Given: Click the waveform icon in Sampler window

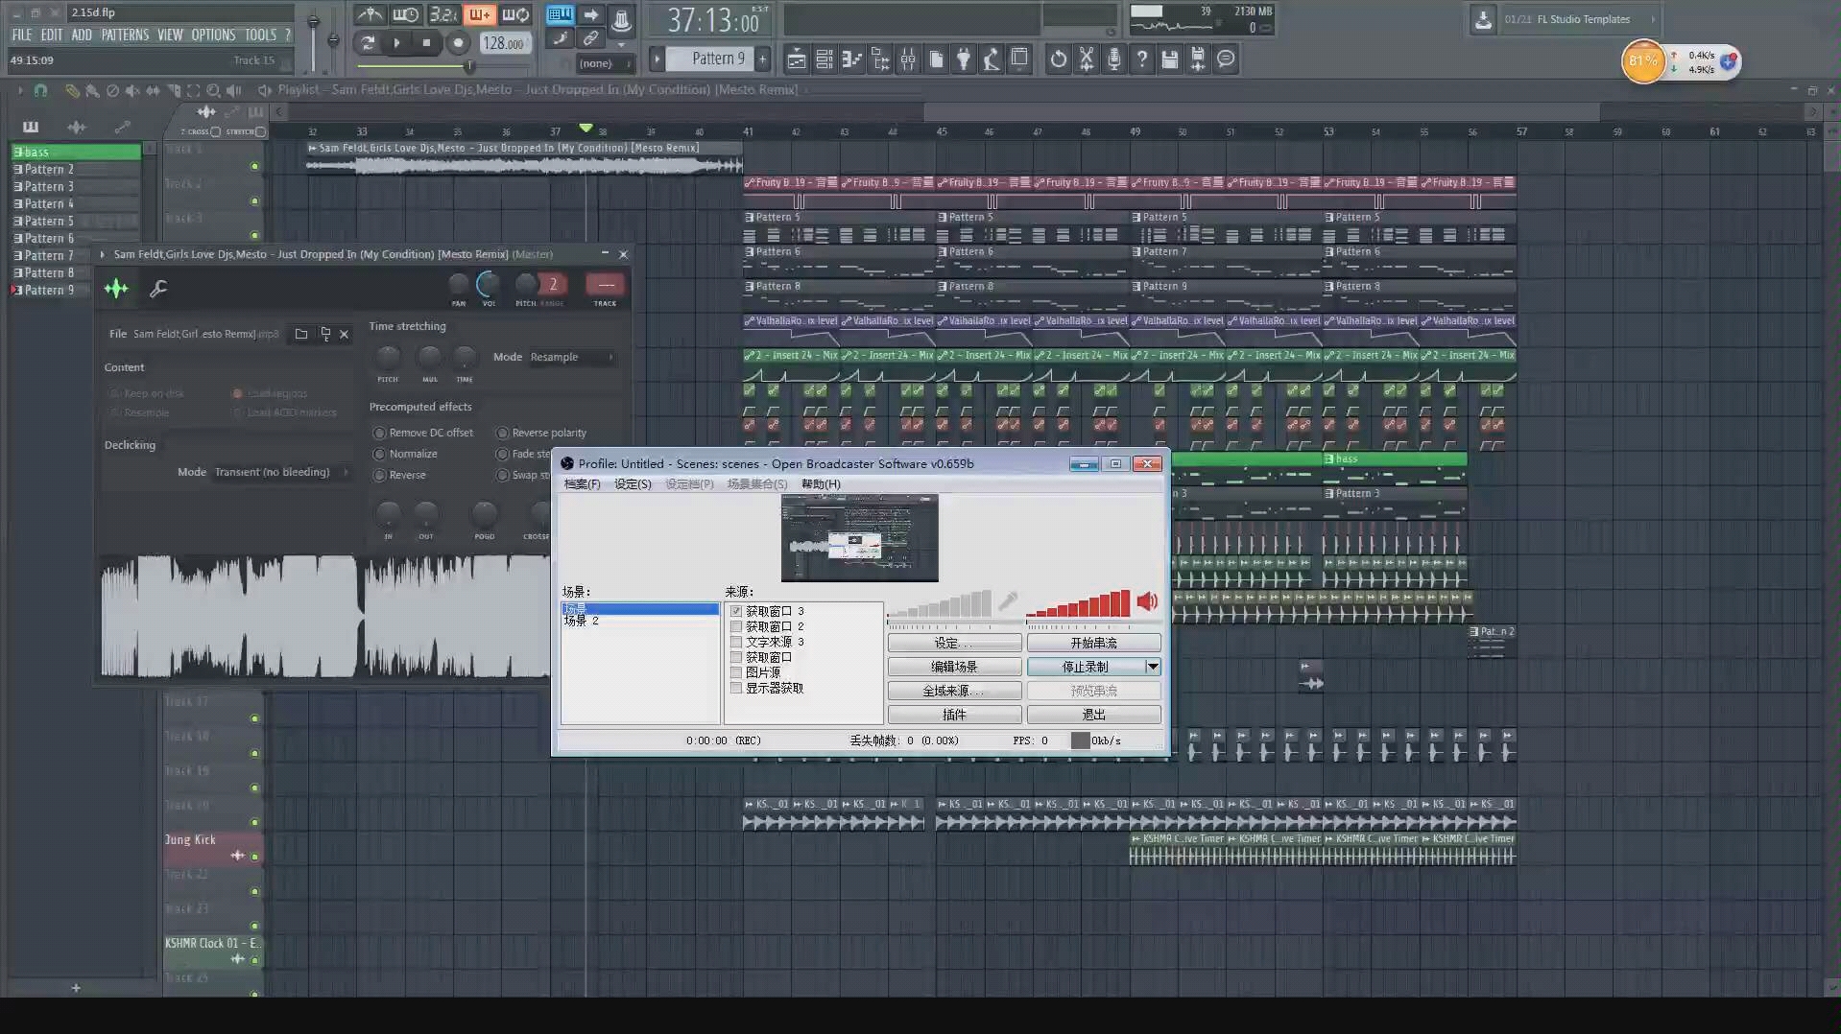Looking at the screenshot, I should [x=116, y=288].
